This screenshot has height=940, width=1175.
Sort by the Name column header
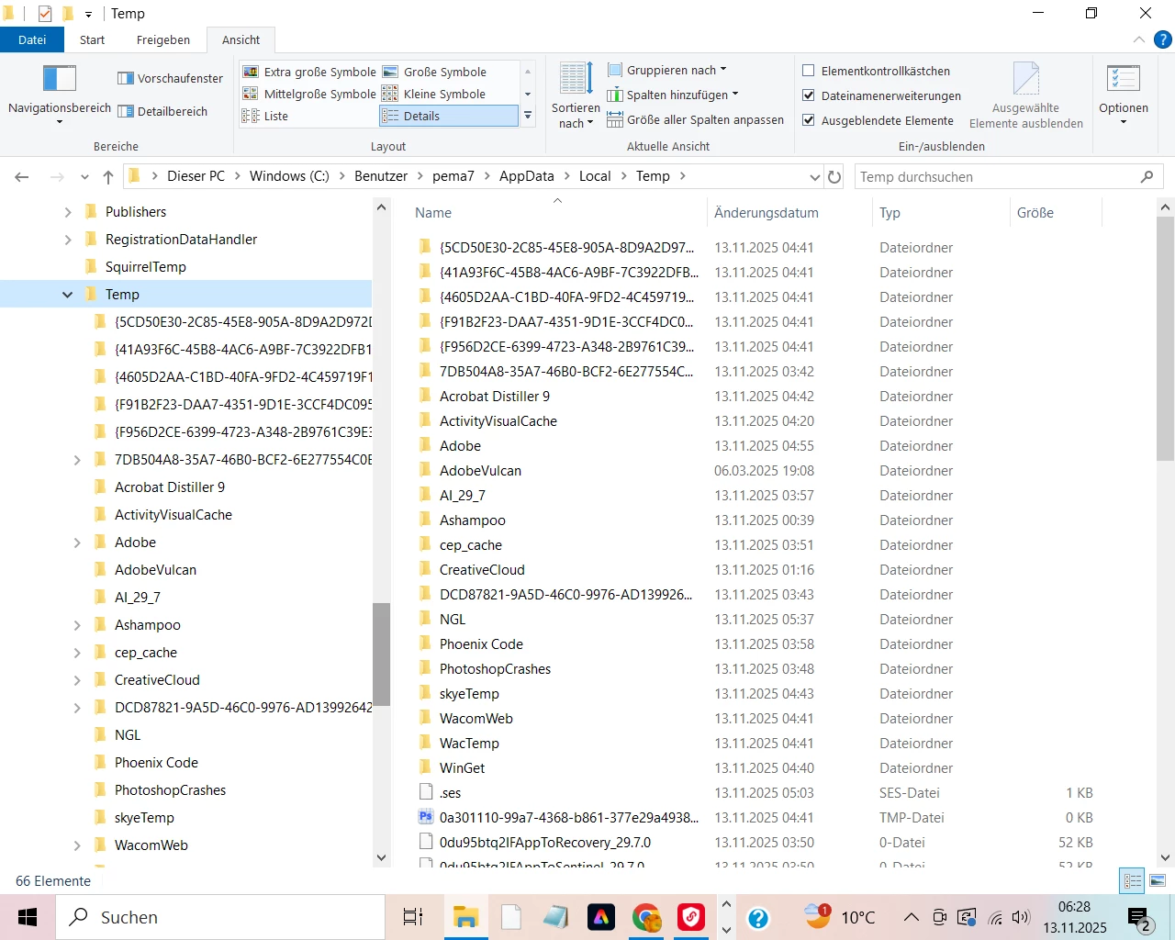click(x=558, y=212)
